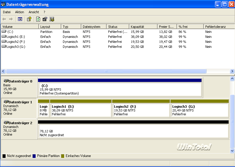Click the Datenträger 2 disk icon
Screen dimensions: 235x167
point(6,123)
